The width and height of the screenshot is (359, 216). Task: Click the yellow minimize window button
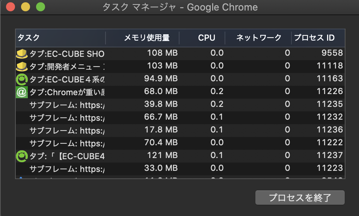(26, 7)
